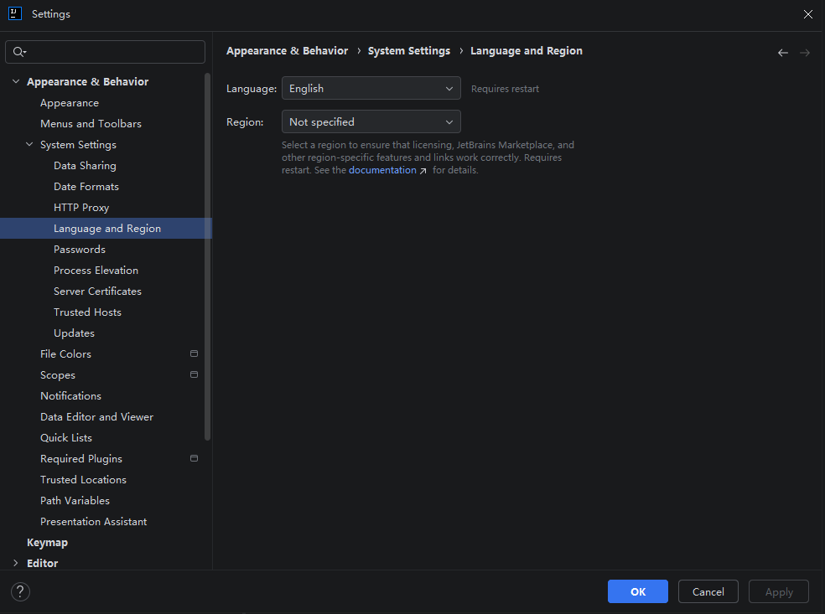This screenshot has height=614, width=825.
Task: Click the Cancel button
Action: [x=708, y=591]
